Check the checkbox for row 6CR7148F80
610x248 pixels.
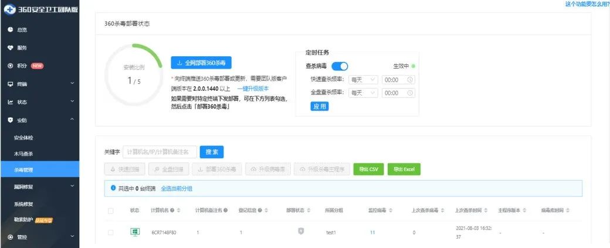(110, 232)
